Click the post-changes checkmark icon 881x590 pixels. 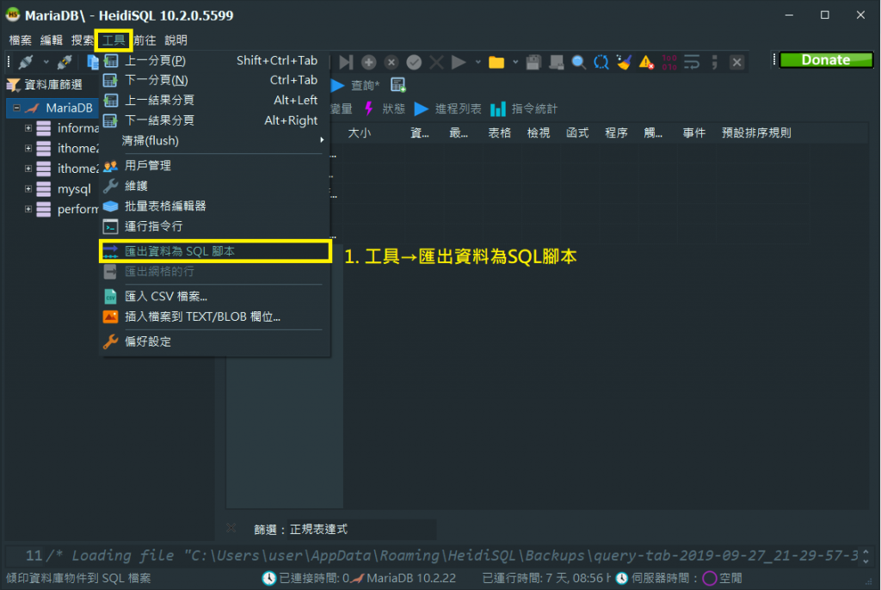click(x=414, y=62)
